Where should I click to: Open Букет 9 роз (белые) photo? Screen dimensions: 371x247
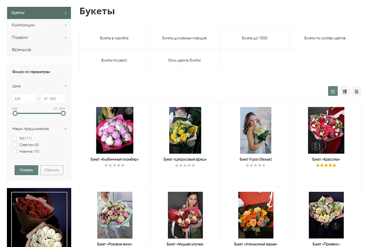coord(255,130)
